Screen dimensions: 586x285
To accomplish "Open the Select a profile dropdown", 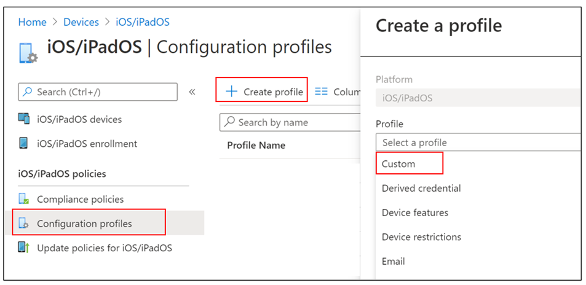I will (478, 142).
